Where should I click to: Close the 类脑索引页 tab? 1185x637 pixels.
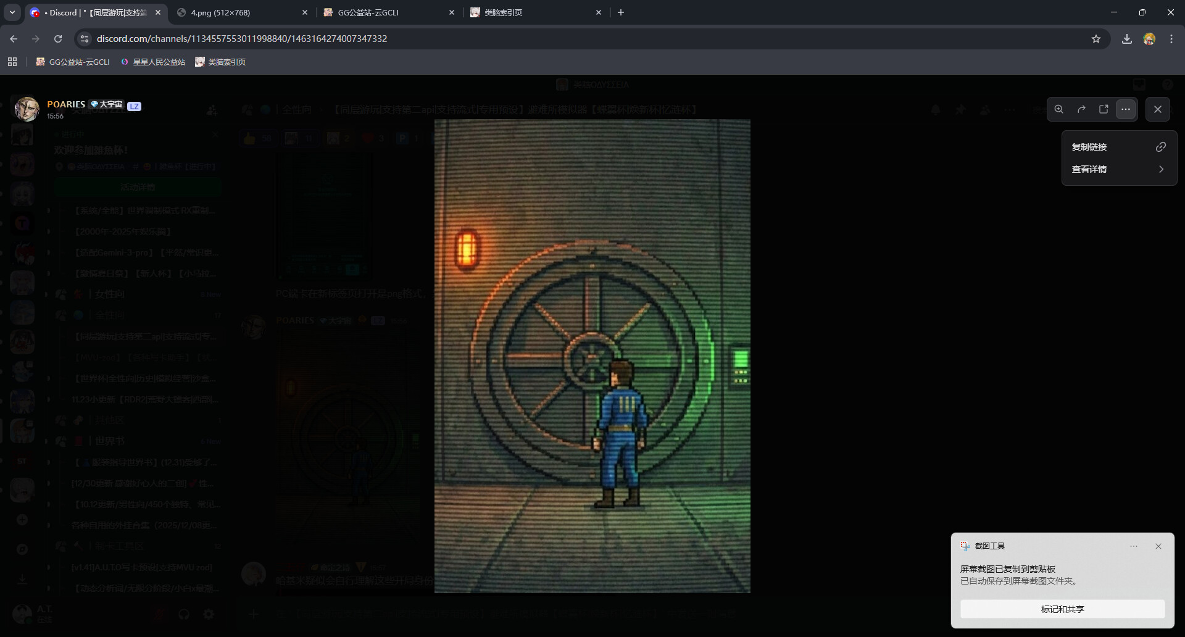coord(599,12)
